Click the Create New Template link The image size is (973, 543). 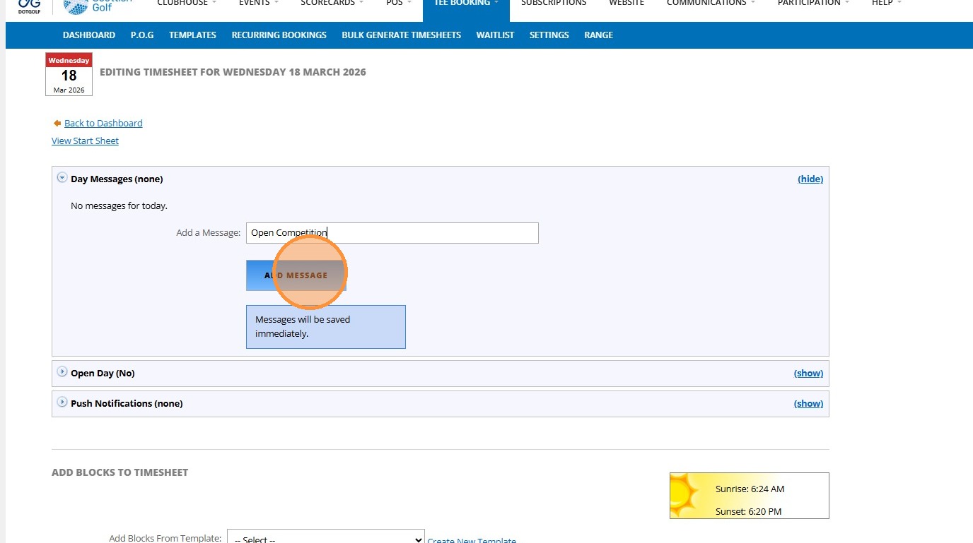(472, 540)
